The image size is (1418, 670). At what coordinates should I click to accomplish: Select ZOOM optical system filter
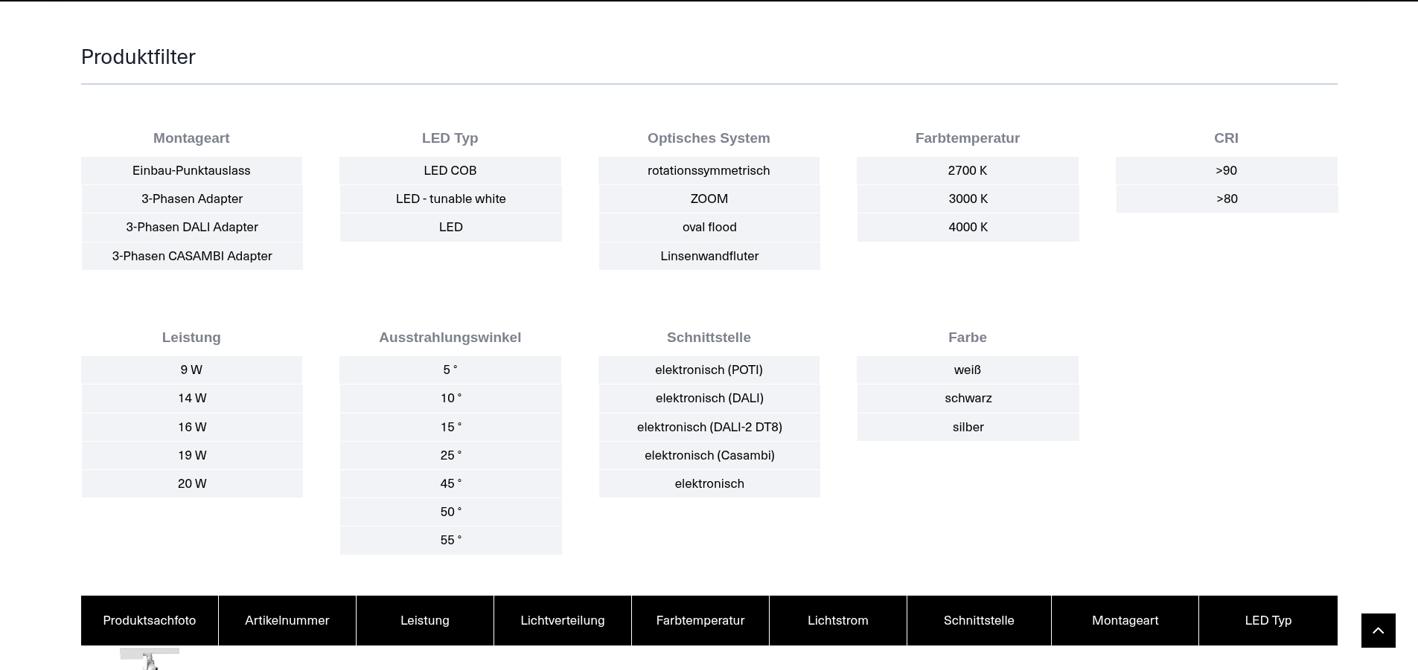pos(709,199)
